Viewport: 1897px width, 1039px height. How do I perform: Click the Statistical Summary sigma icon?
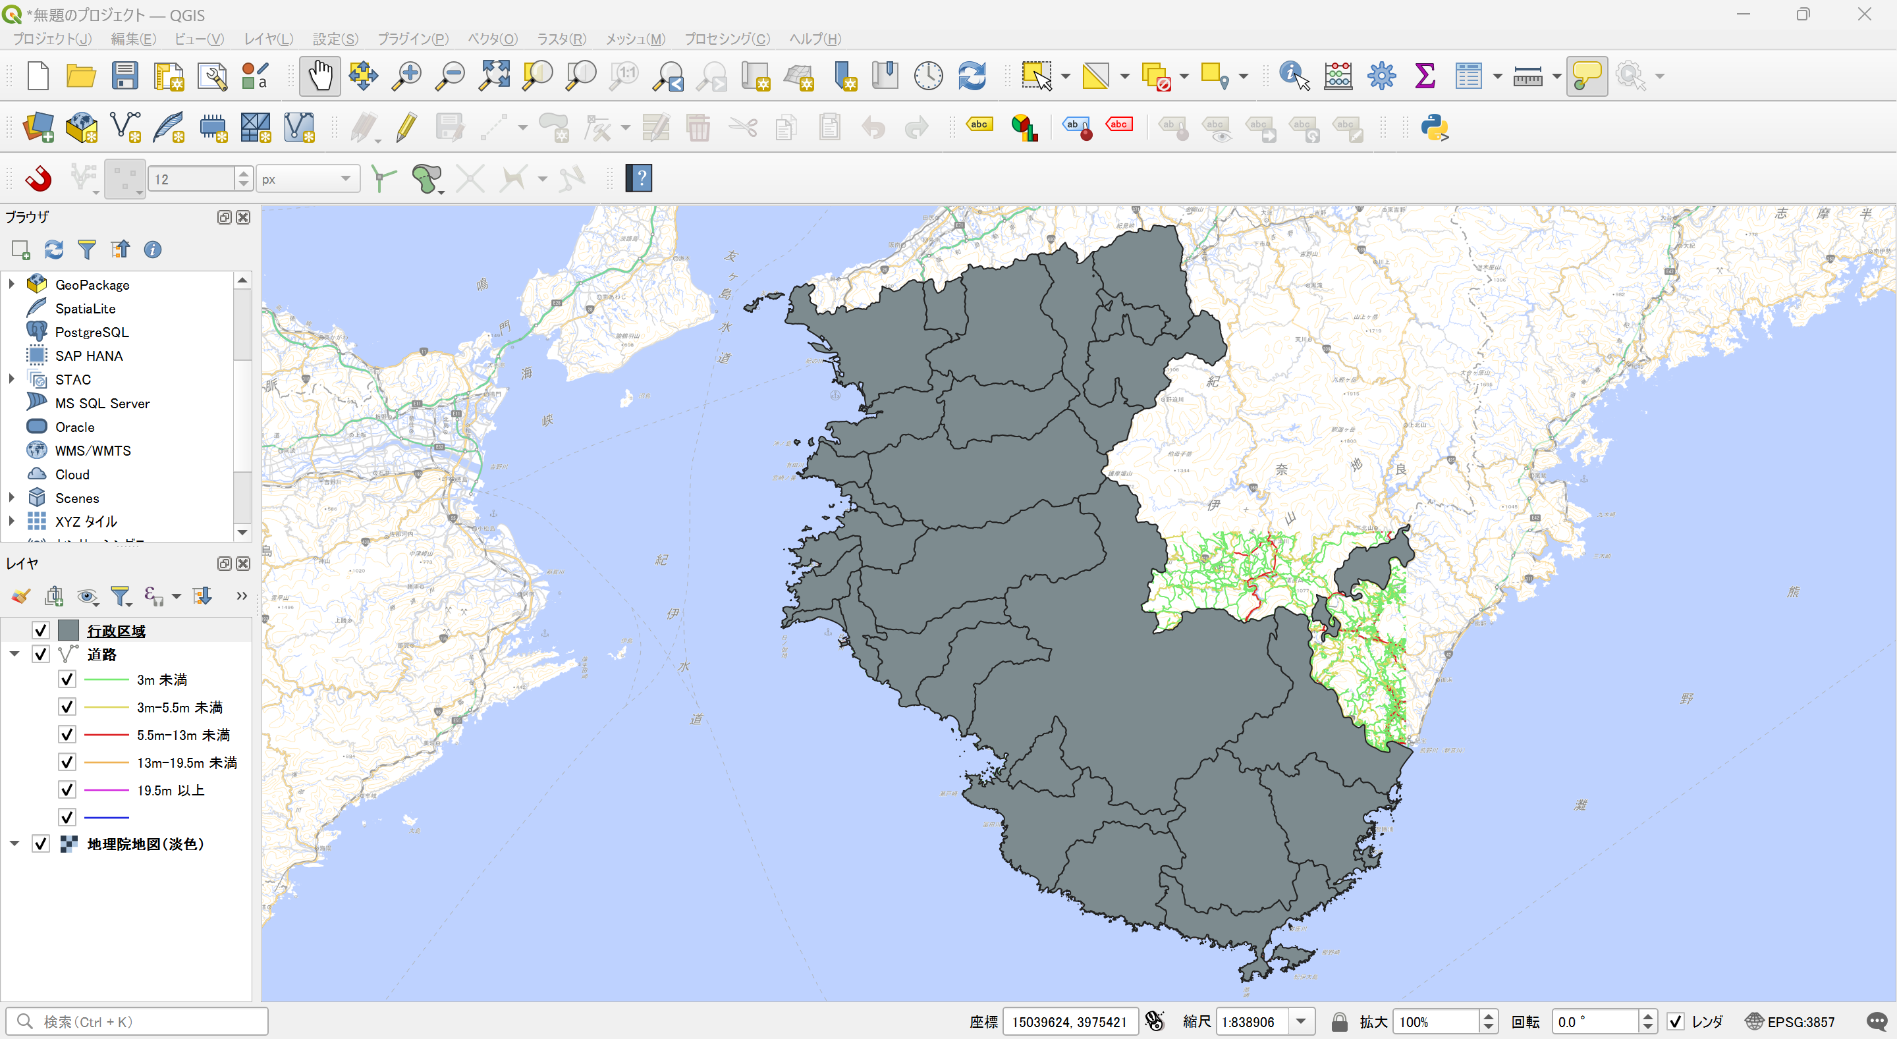(1424, 76)
